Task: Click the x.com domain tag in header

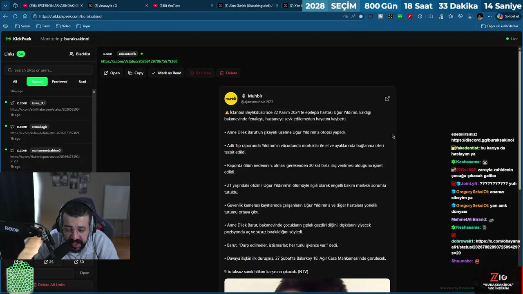Action: [107, 54]
